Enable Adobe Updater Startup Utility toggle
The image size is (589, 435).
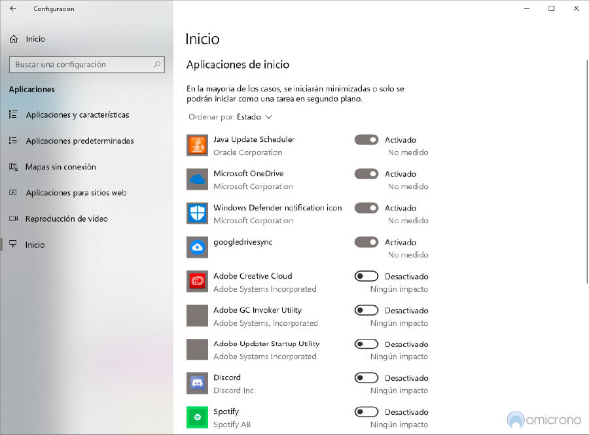(366, 344)
